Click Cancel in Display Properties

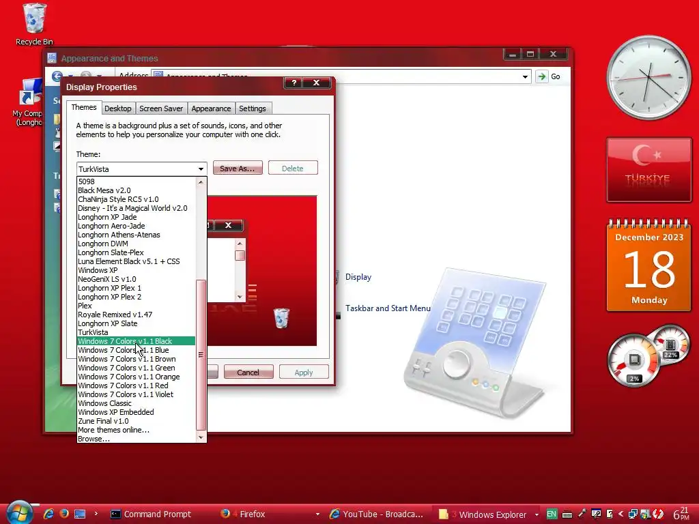(x=248, y=372)
